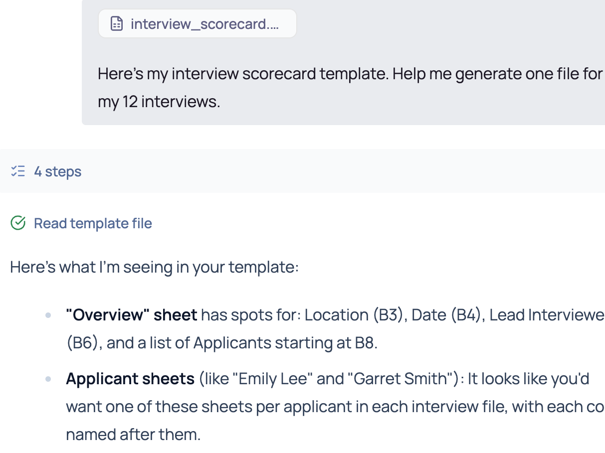Click the bold "Applicant sheets" heading text
605x453 pixels.
point(130,379)
